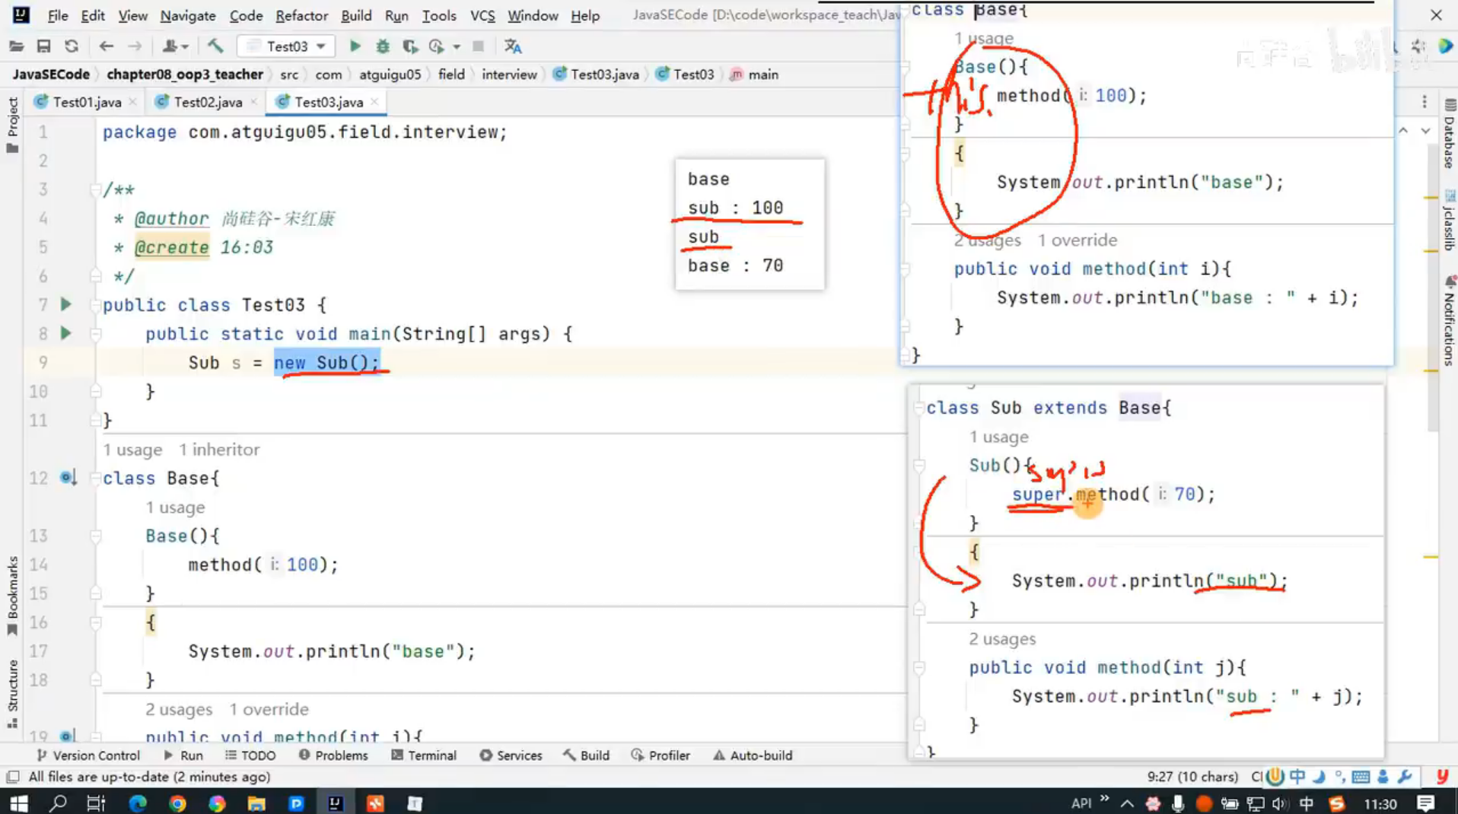Switch to the Test01.java tab
This screenshot has height=814, width=1458.
pos(87,102)
